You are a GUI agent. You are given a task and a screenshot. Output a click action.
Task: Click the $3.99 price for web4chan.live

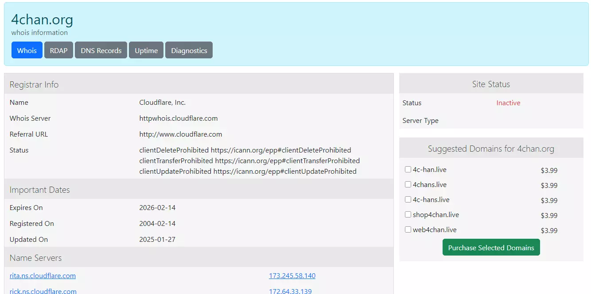pos(549,230)
